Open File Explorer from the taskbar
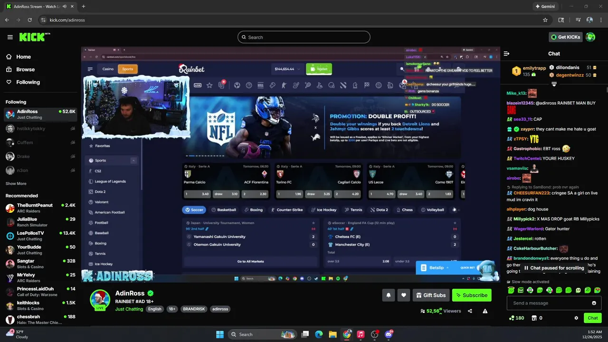Screen dimensions: 608x342 [x=333, y=334]
